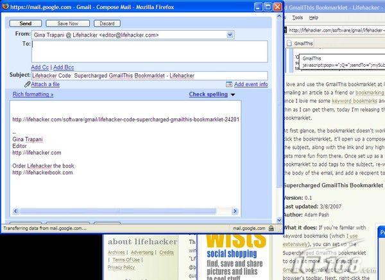Click the Check spelling link

point(208,94)
